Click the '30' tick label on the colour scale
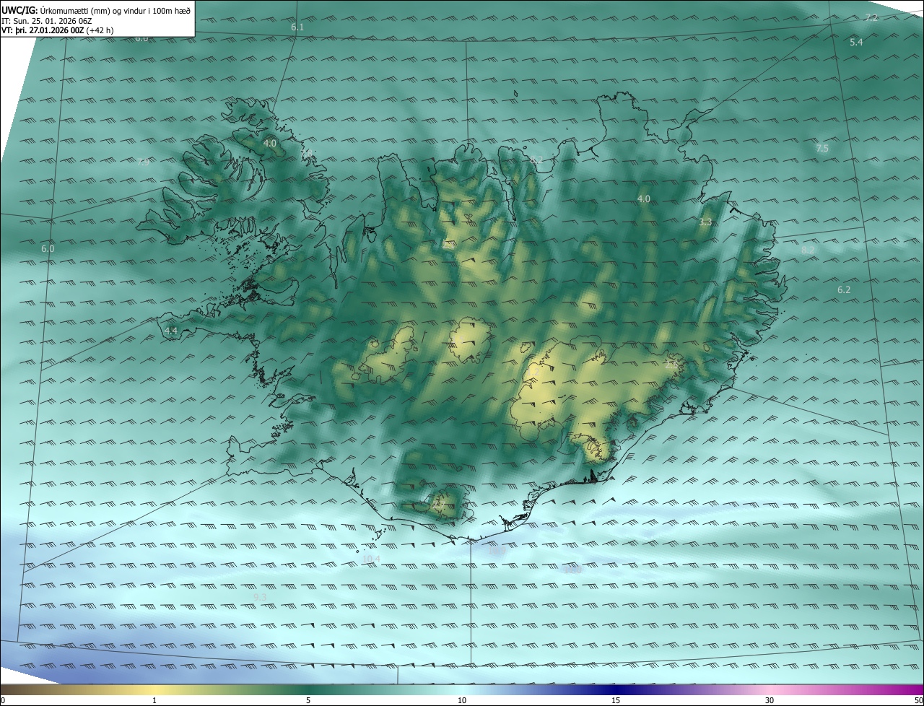 (x=770, y=701)
